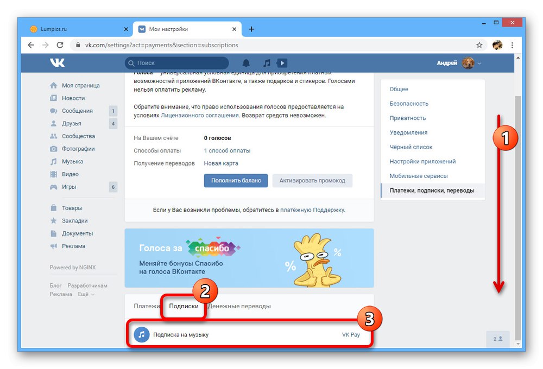Click the Поиск search field
Viewport: 543px width, 369px height.
[x=176, y=63]
